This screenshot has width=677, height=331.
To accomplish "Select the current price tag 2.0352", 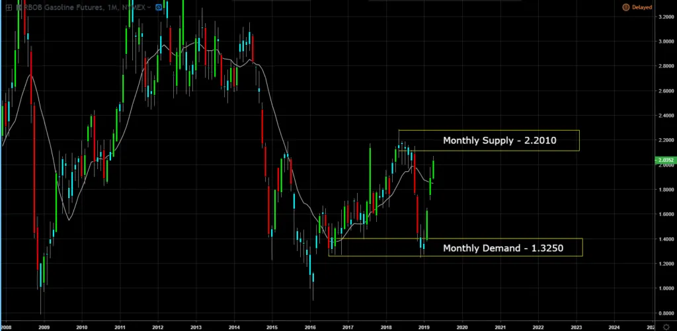I will click(x=665, y=160).
